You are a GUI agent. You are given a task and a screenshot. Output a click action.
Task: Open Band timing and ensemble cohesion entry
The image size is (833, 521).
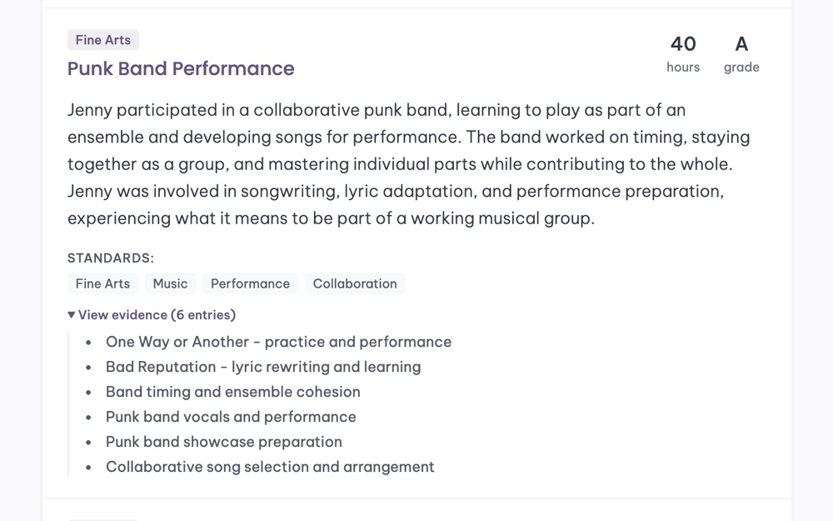click(232, 392)
